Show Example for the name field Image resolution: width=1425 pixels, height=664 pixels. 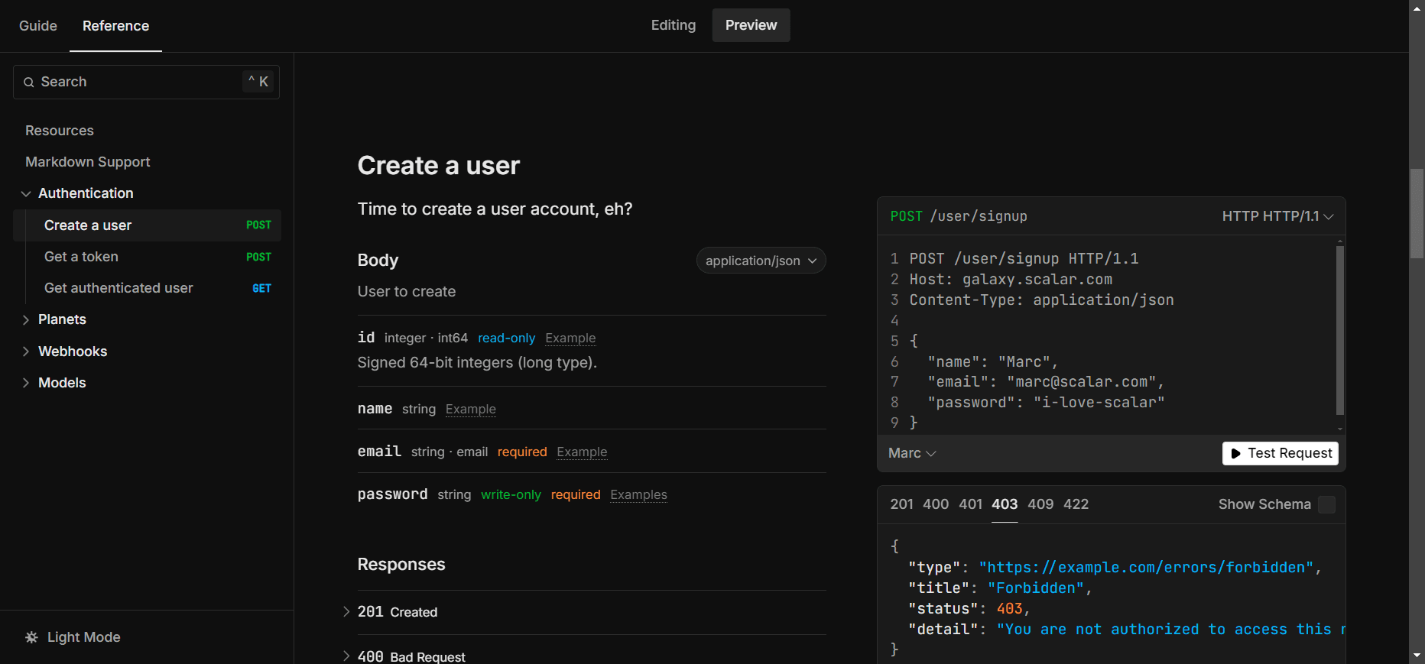tap(471, 410)
